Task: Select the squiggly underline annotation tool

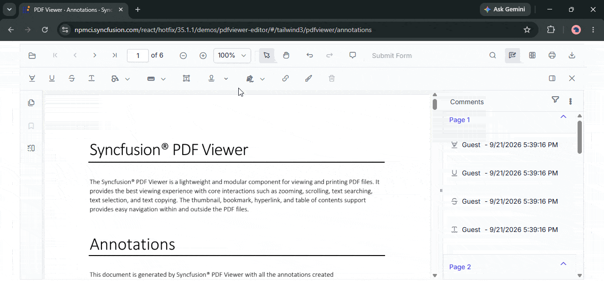Action: tap(92, 79)
